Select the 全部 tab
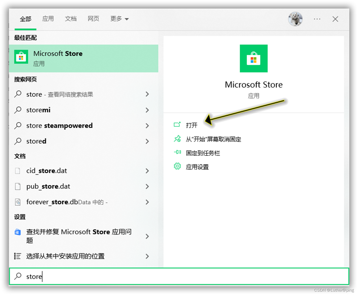 tap(25, 19)
